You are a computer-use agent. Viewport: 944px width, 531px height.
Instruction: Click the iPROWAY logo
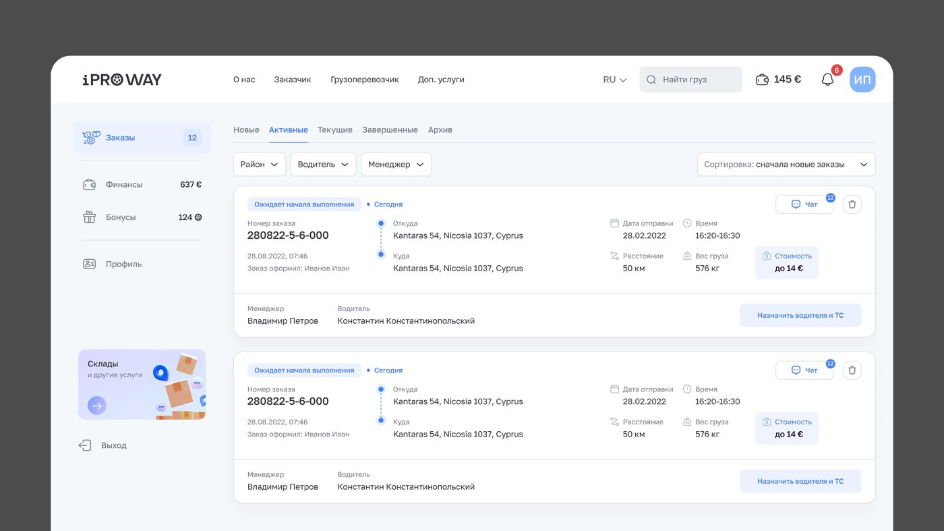[x=122, y=80]
